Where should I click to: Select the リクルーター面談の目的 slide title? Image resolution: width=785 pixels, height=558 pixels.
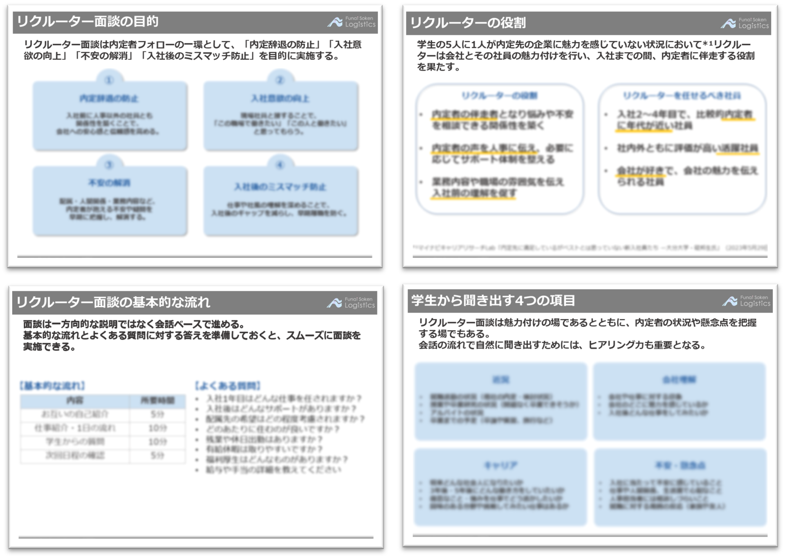[x=87, y=22]
